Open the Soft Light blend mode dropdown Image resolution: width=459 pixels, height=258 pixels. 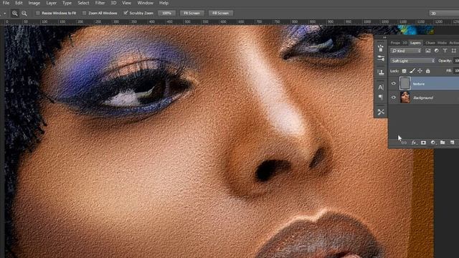[x=413, y=61]
